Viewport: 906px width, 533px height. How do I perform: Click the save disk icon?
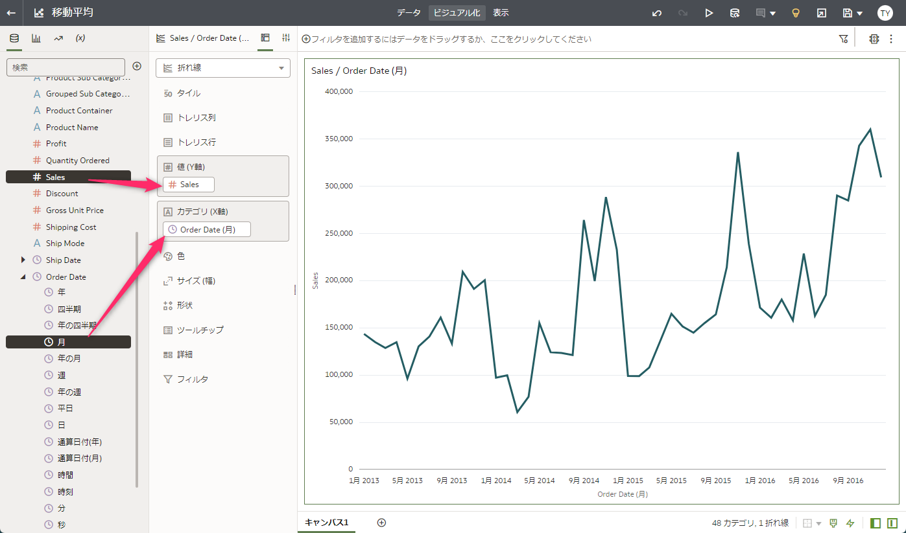[x=847, y=13]
